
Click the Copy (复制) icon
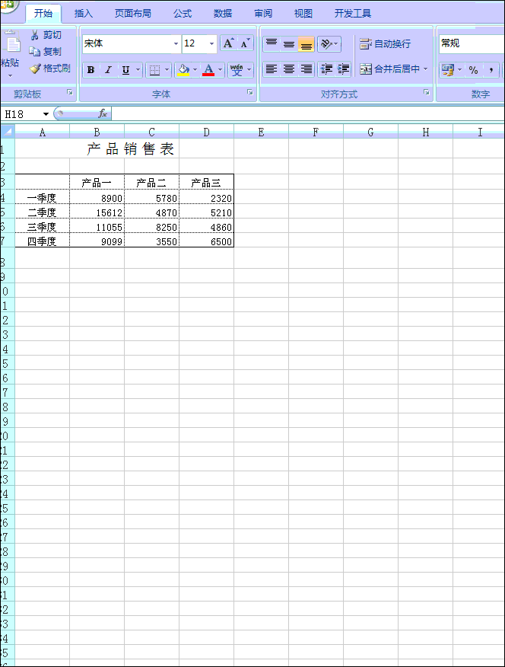tap(34, 52)
